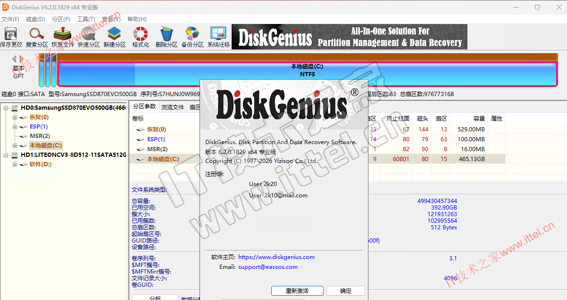Go to next disk with right arrow
The width and height of the screenshot is (567, 300).
coord(21,59)
